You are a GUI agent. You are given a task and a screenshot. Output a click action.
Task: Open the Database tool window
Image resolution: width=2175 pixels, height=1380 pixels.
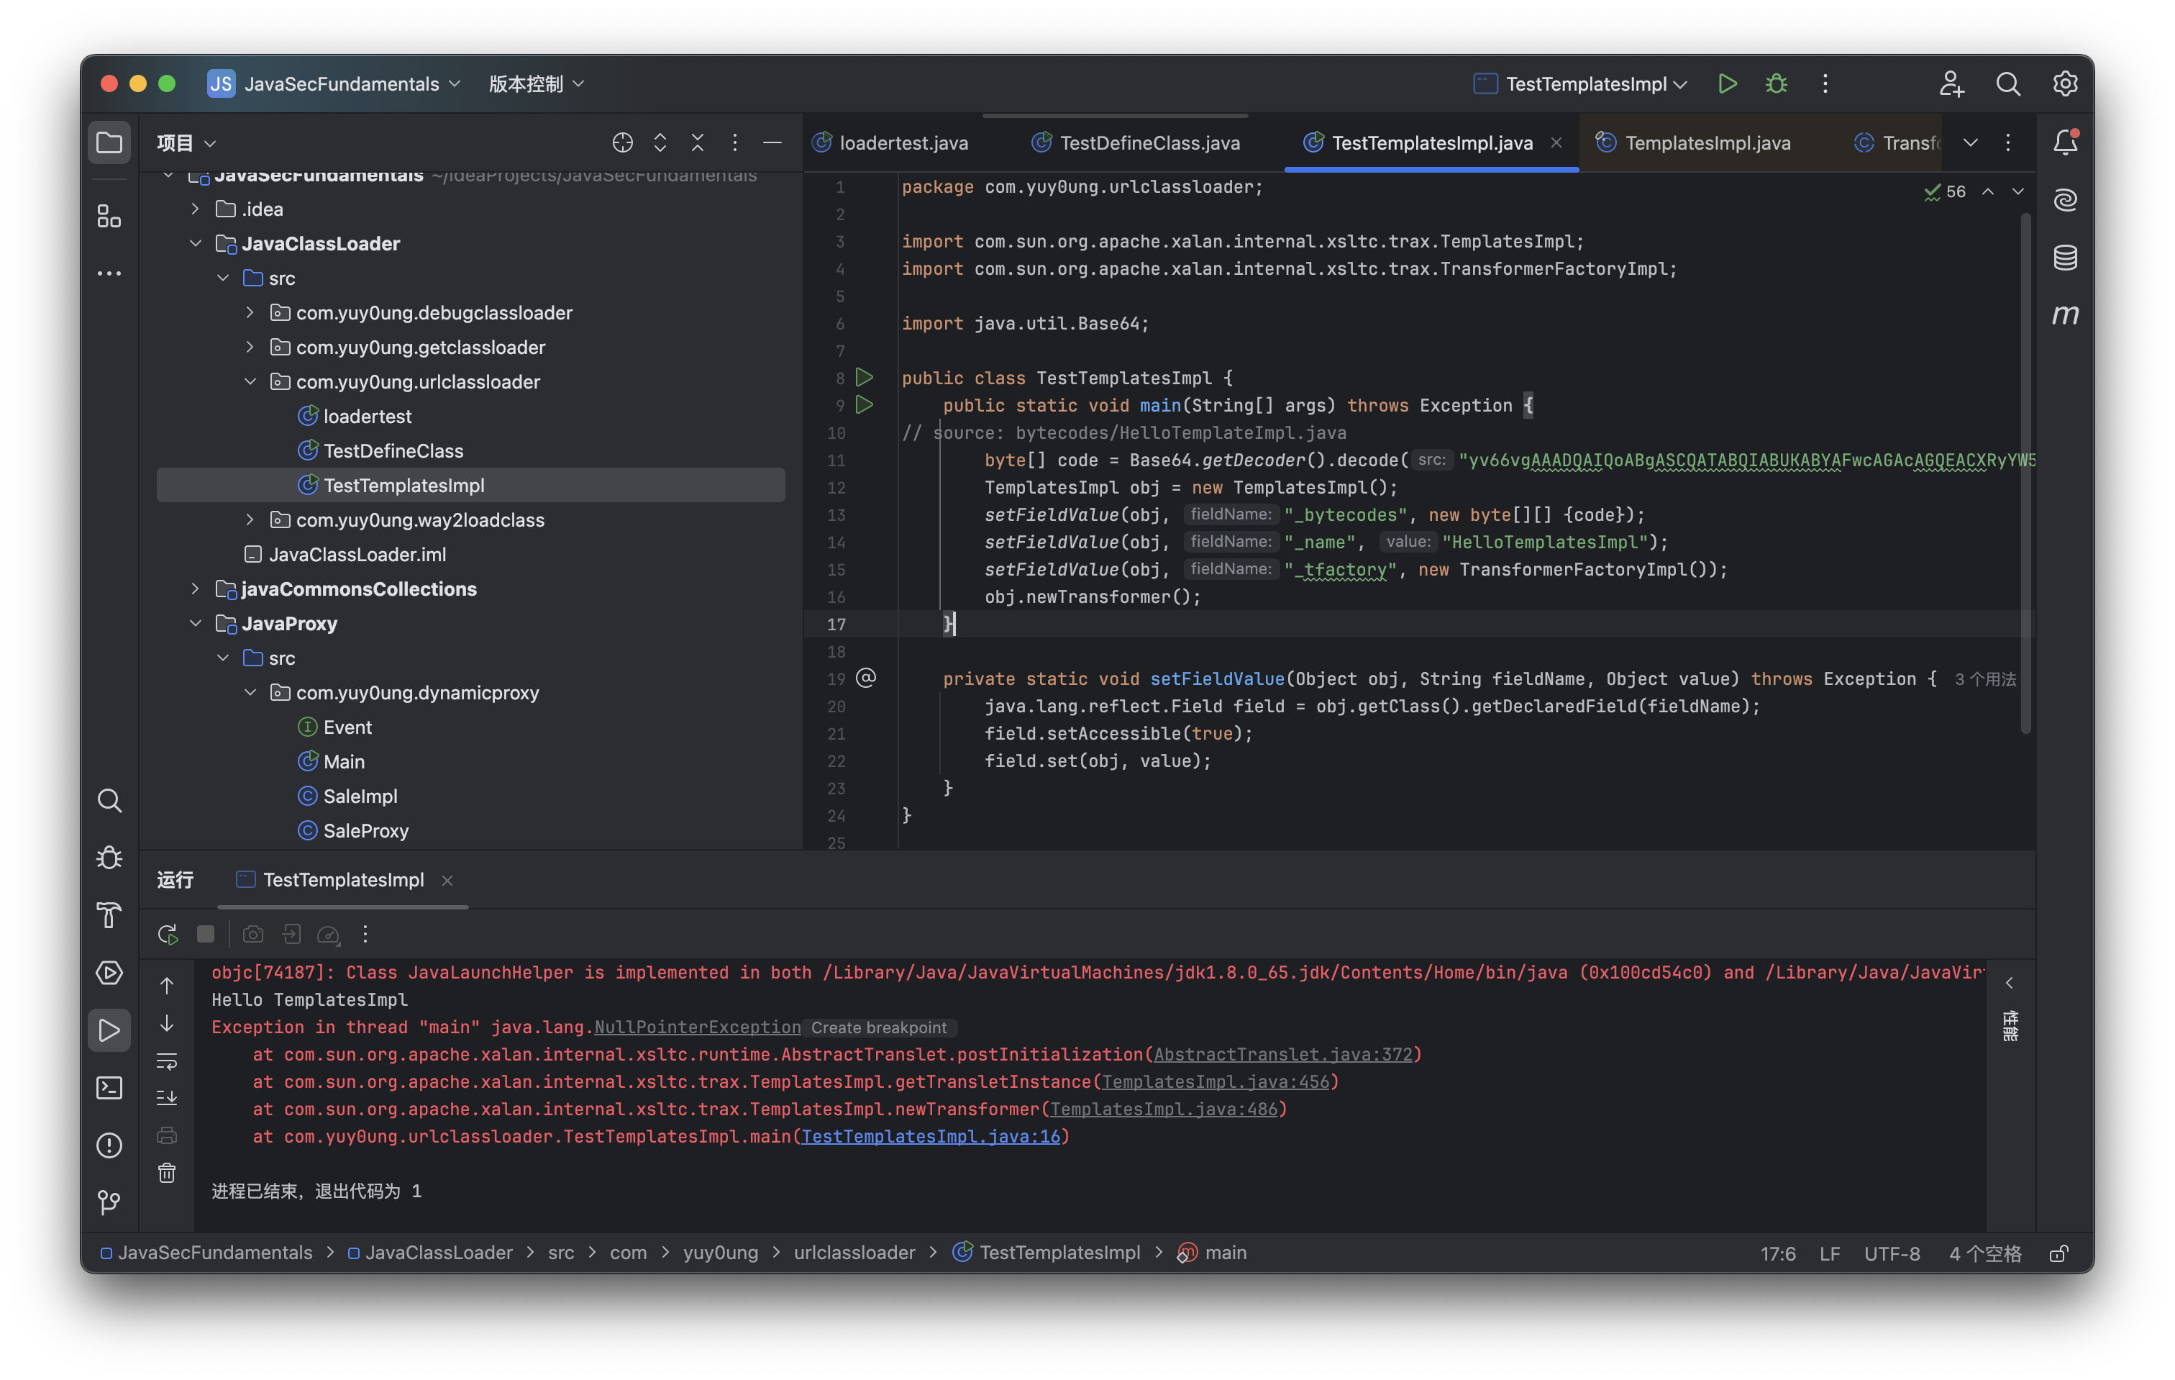point(2065,258)
